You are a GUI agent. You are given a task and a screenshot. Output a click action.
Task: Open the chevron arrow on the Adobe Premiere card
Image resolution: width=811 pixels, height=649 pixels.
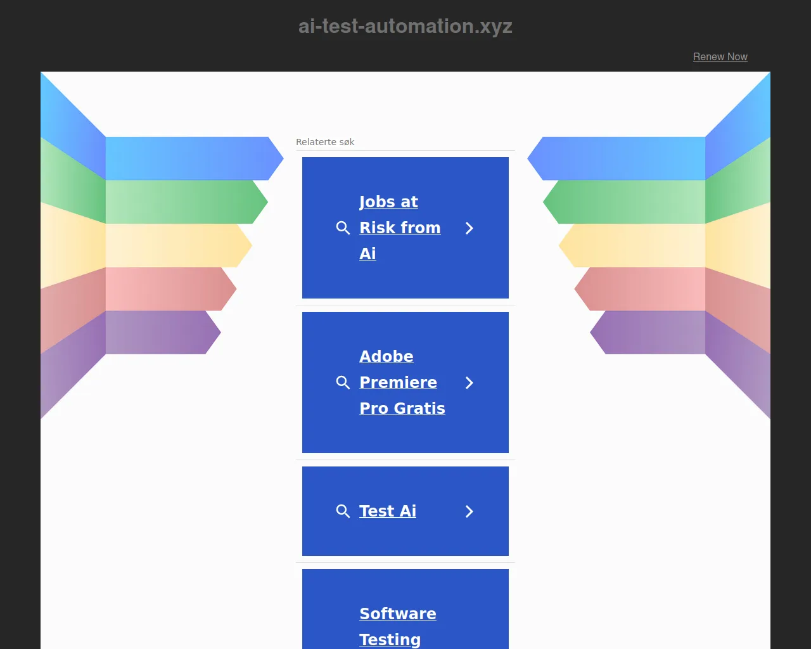tap(469, 383)
